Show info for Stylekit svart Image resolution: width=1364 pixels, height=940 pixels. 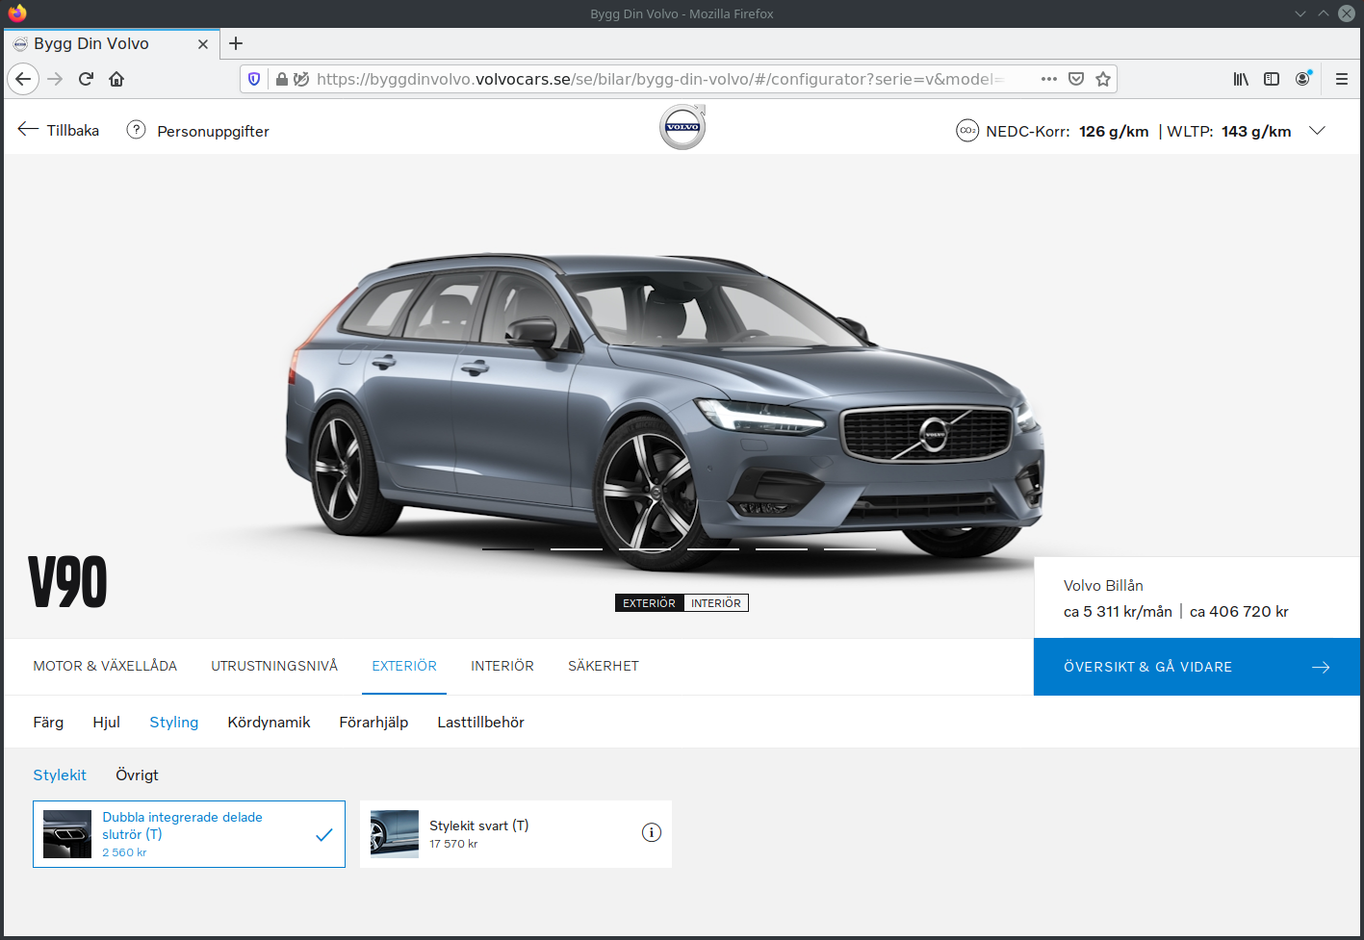[x=652, y=833]
